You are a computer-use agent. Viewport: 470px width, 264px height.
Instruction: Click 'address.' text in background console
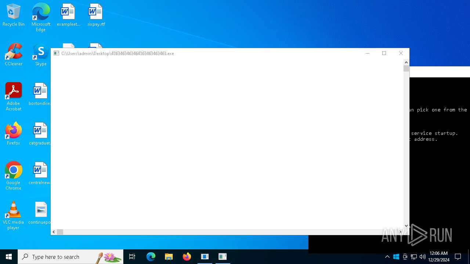tap(426, 139)
